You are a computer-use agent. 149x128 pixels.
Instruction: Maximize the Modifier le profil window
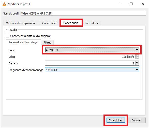coord(131,4)
